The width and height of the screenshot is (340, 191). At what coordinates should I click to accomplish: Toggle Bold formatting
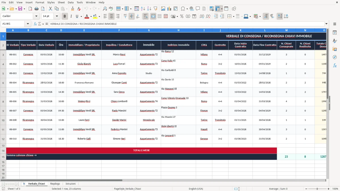tap(65, 16)
